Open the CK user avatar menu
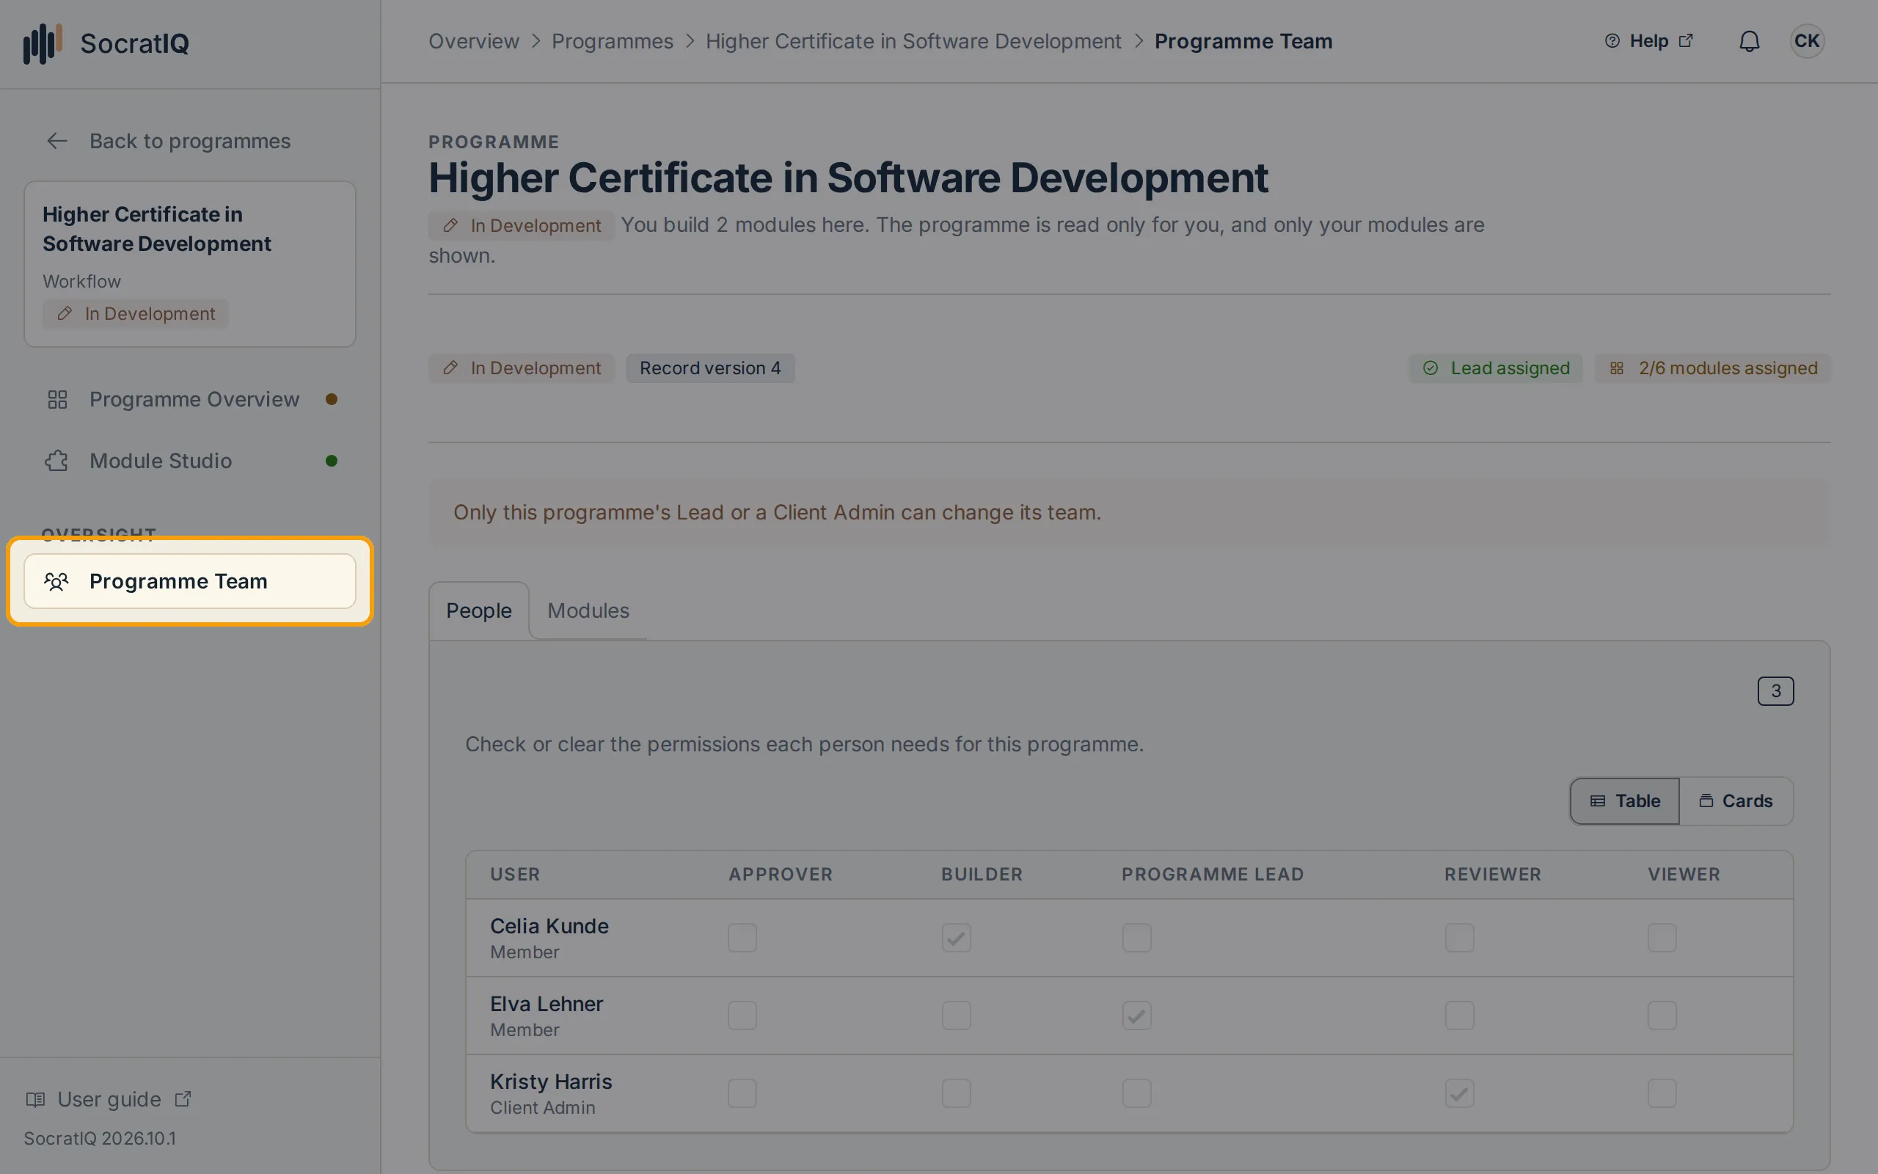This screenshot has height=1174, width=1878. tap(1807, 41)
